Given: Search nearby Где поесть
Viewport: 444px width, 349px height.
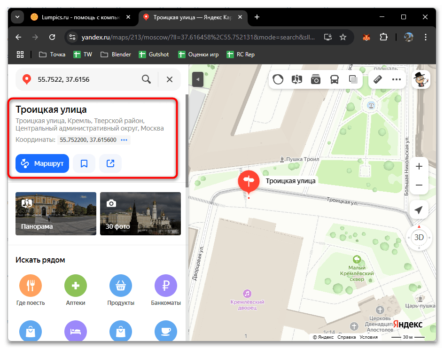Looking at the screenshot, I should (x=31, y=290).
